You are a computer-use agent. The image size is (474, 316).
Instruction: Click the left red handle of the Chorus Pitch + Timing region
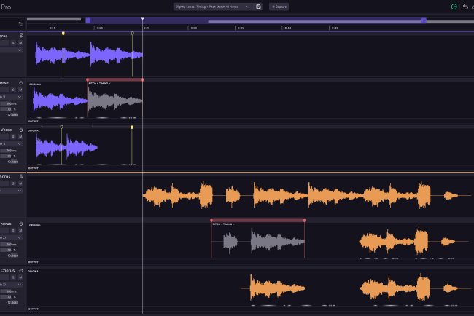(211, 221)
